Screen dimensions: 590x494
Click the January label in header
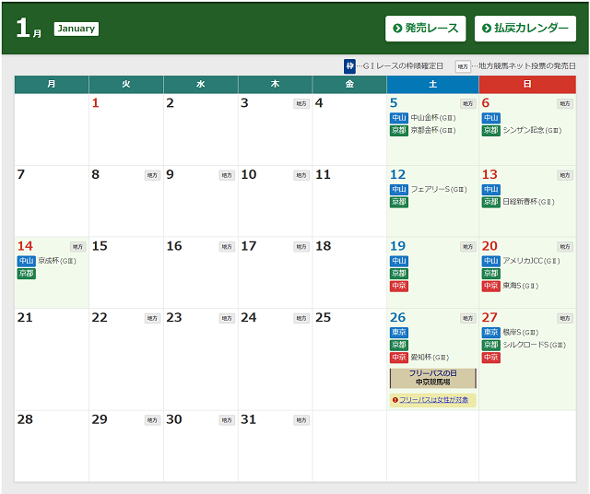77,29
